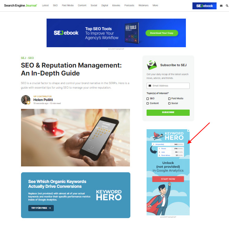
Task: Close the Keyword Hero sidebar ad
Action: (188, 131)
